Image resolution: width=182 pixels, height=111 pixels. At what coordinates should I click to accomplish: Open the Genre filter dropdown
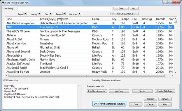click(25, 14)
